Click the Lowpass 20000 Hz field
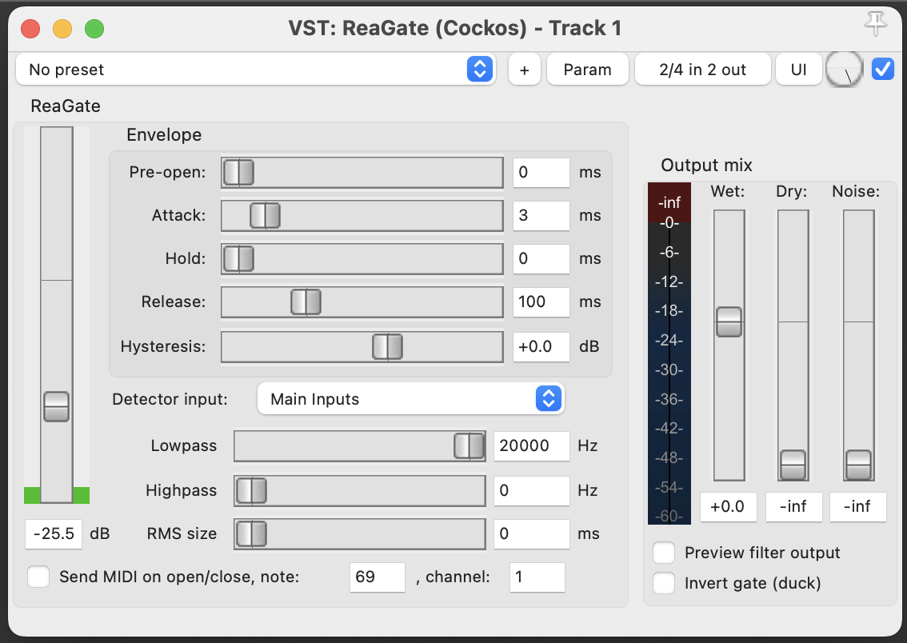 point(531,445)
